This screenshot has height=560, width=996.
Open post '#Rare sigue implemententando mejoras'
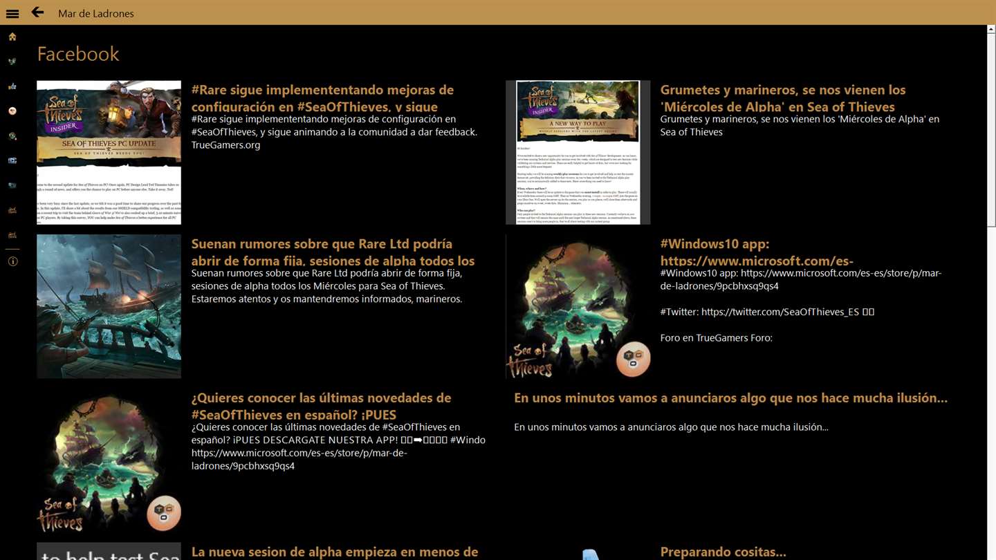coord(322,98)
